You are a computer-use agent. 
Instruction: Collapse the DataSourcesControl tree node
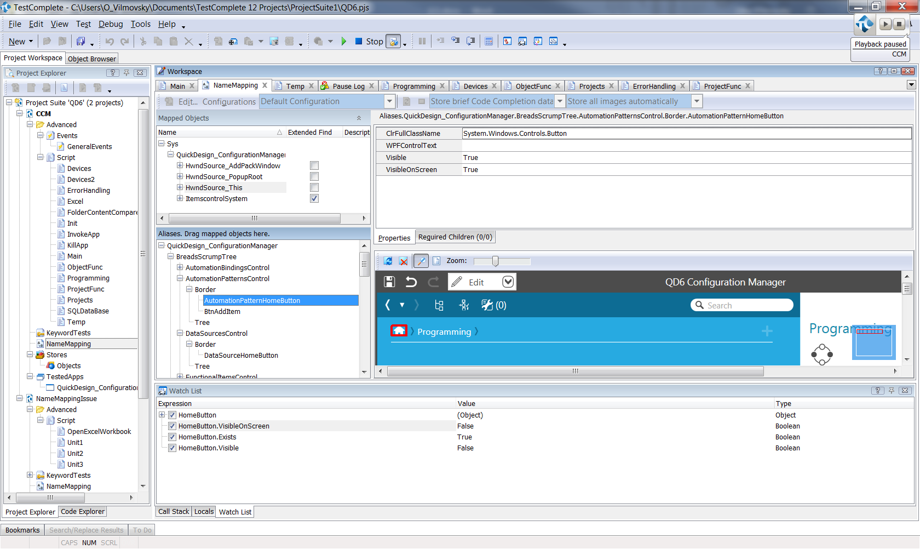pos(180,333)
